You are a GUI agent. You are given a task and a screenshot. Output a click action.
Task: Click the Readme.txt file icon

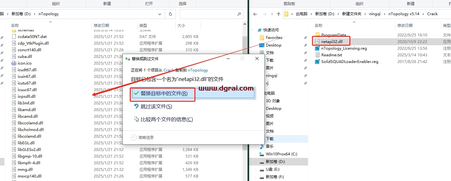317,55
